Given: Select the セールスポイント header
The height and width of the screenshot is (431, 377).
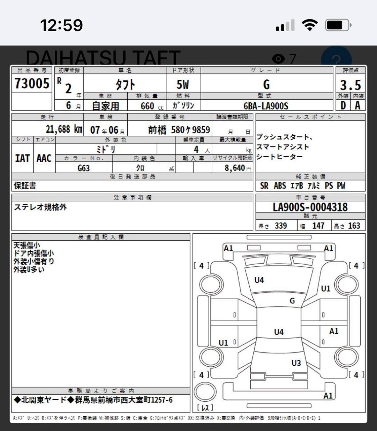Looking at the screenshot, I should (310, 117).
